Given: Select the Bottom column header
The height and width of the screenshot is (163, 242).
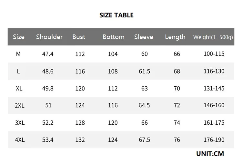Looking at the screenshot, I should pyautogui.click(x=113, y=37).
